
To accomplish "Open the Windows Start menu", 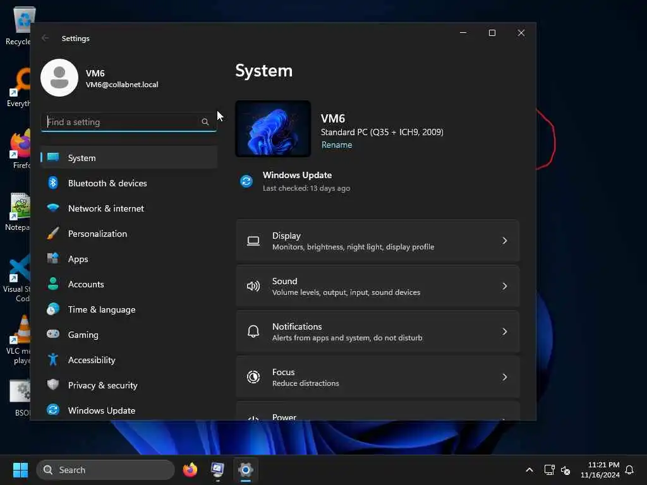I will pyautogui.click(x=20, y=470).
